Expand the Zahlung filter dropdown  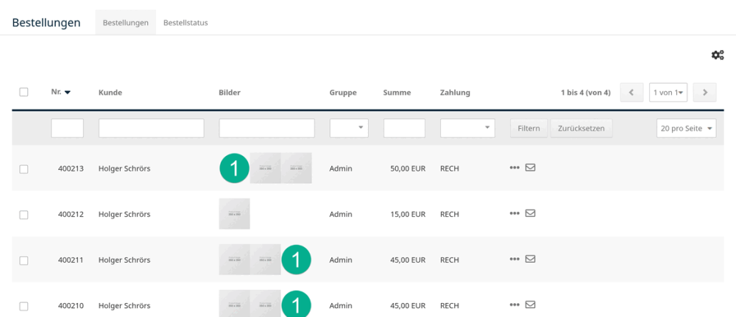pos(467,128)
